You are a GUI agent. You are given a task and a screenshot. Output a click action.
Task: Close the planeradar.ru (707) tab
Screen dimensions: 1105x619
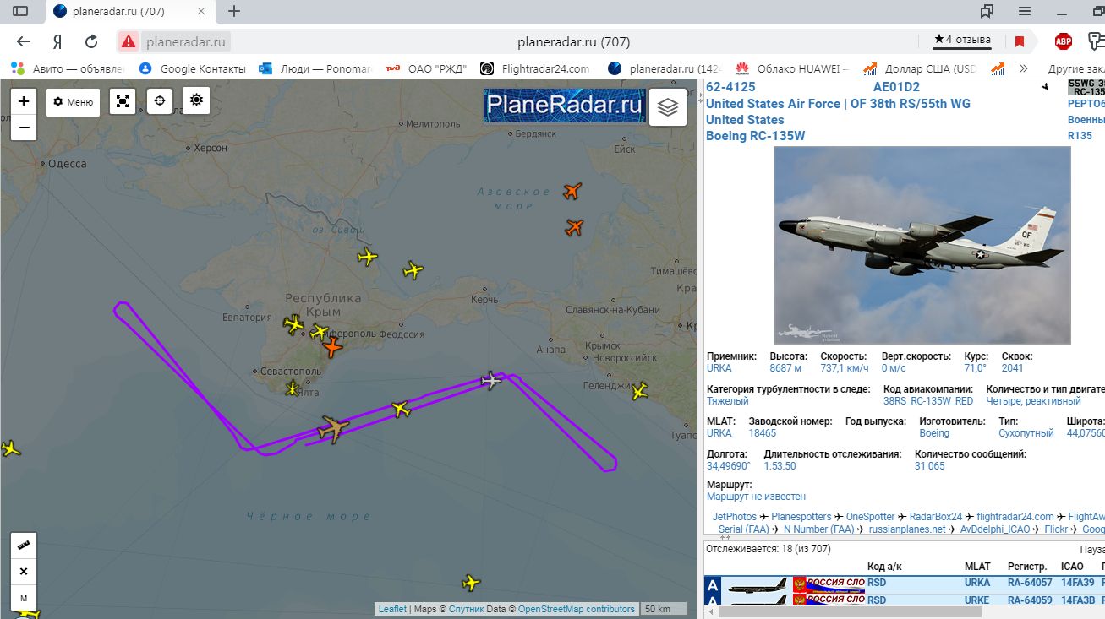pyautogui.click(x=200, y=11)
